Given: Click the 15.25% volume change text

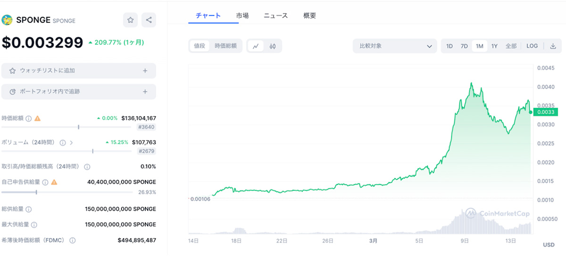Looking at the screenshot, I should pos(117,142).
